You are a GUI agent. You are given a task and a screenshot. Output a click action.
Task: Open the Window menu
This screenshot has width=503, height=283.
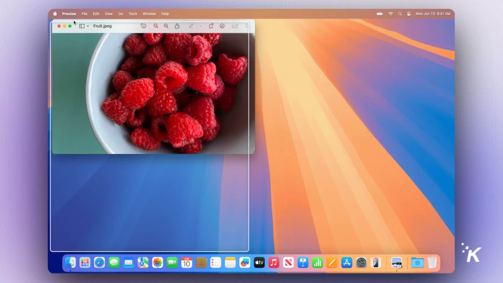[x=149, y=14]
